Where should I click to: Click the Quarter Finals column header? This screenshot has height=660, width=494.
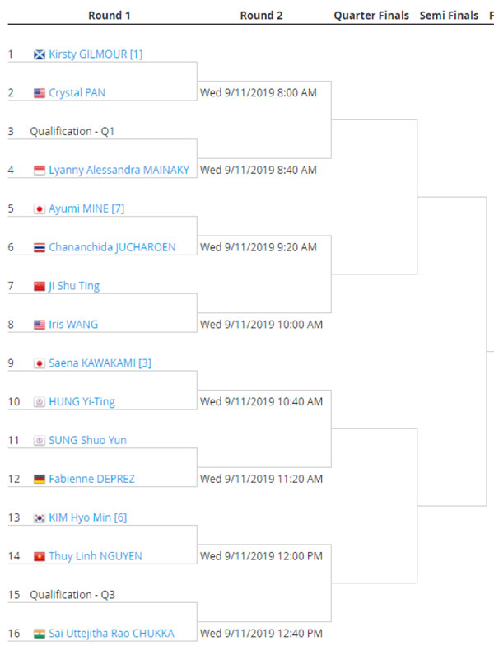[371, 16]
